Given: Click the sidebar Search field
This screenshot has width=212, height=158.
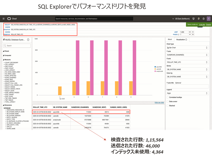Looking at the screenshot, I should pos(17,46).
